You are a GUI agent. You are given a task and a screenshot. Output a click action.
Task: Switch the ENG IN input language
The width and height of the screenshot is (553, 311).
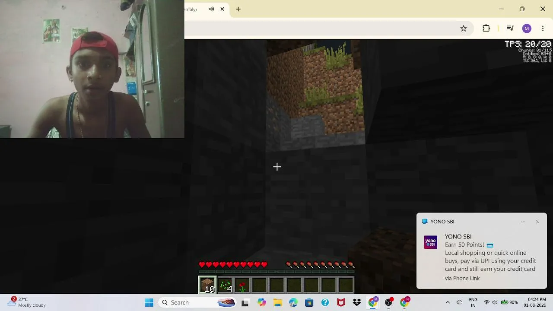point(473,302)
